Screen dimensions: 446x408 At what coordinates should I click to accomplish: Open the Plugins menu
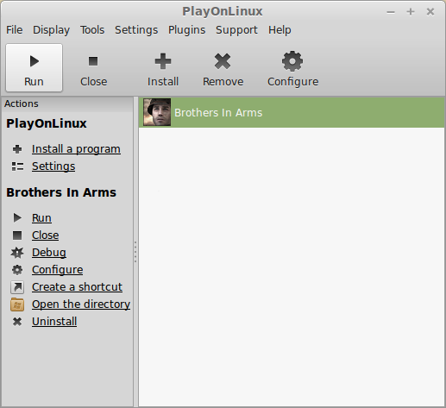[x=186, y=30]
